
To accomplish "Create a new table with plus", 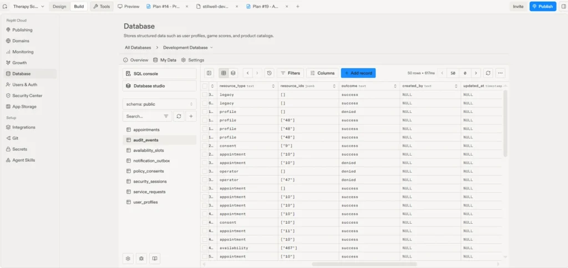I will point(191,116).
